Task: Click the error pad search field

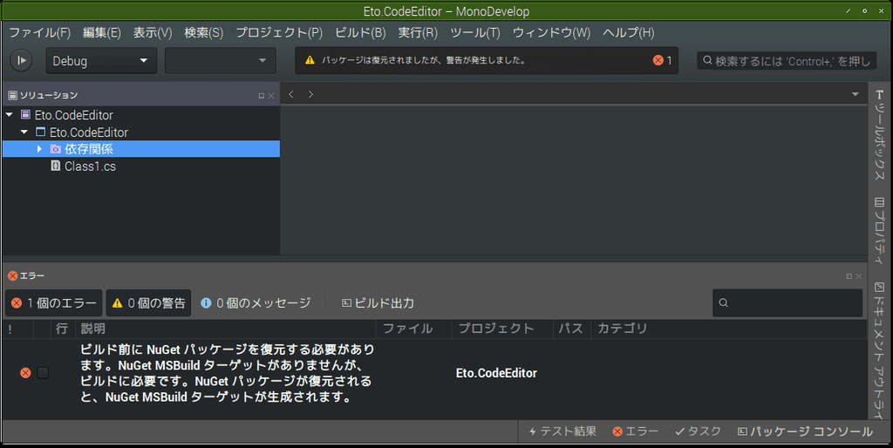Action: pos(787,302)
